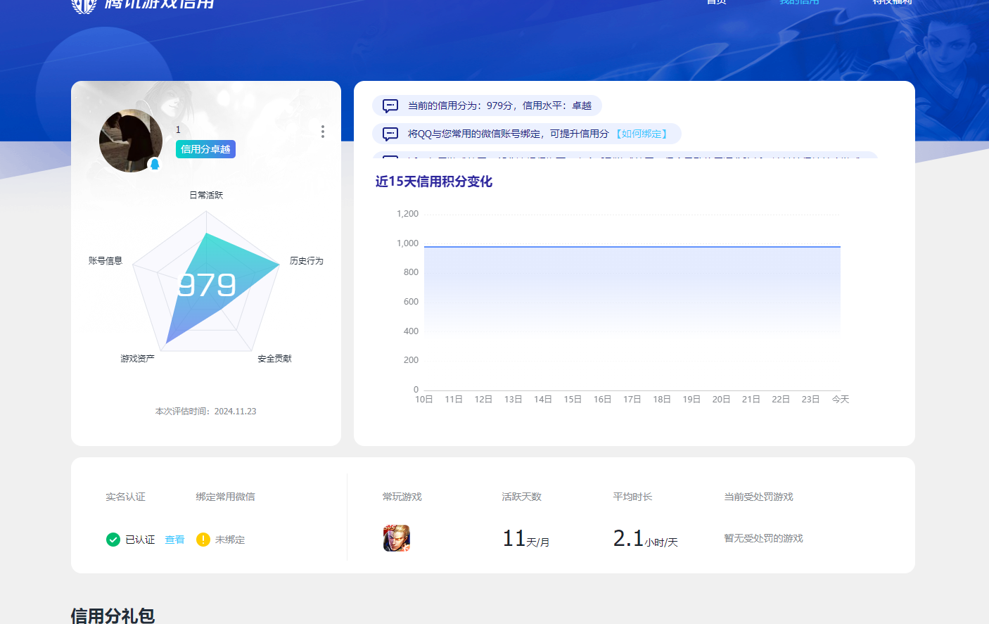Click the 暂无受处罚的游戏 text
This screenshot has width=989, height=624.
pyautogui.click(x=763, y=538)
